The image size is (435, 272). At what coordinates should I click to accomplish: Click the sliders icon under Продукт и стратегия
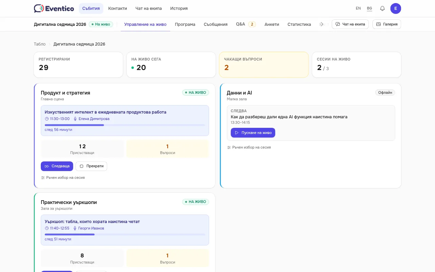click(43, 177)
